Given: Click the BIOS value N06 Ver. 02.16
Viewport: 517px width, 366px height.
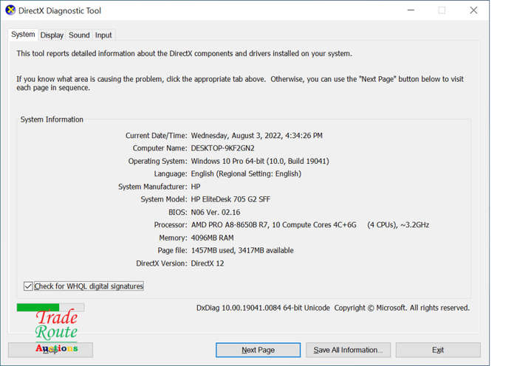Looking at the screenshot, I should click(x=216, y=213).
